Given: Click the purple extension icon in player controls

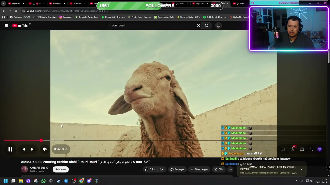Looking at the screenshot, I should tap(319, 149).
